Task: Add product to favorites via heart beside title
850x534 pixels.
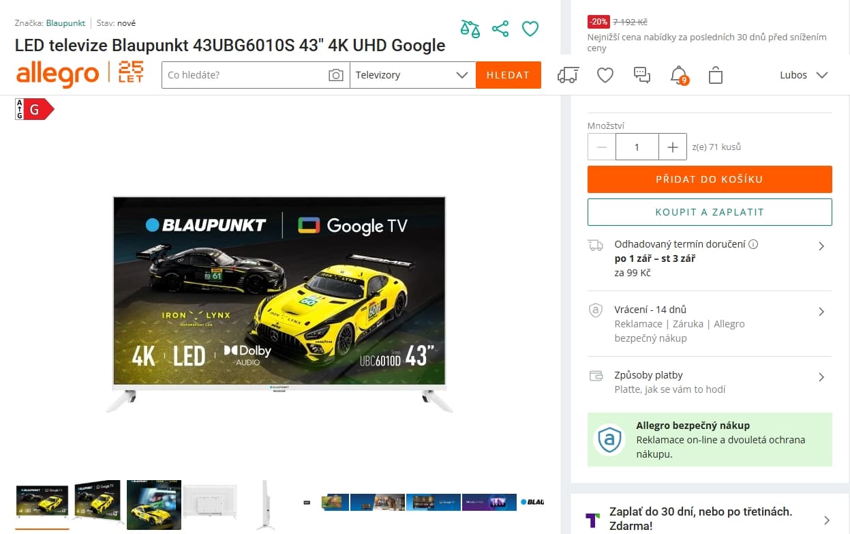Action: click(x=530, y=29)
